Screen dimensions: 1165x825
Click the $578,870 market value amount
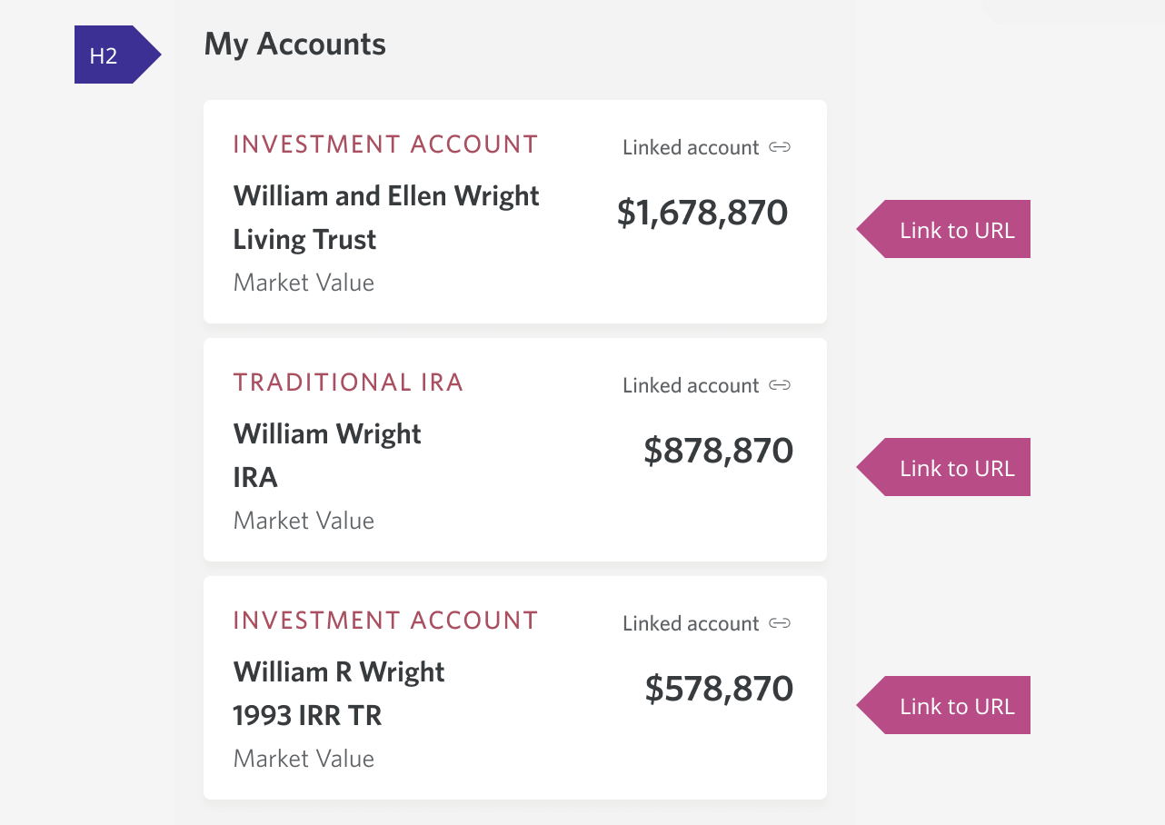point(719,689)
